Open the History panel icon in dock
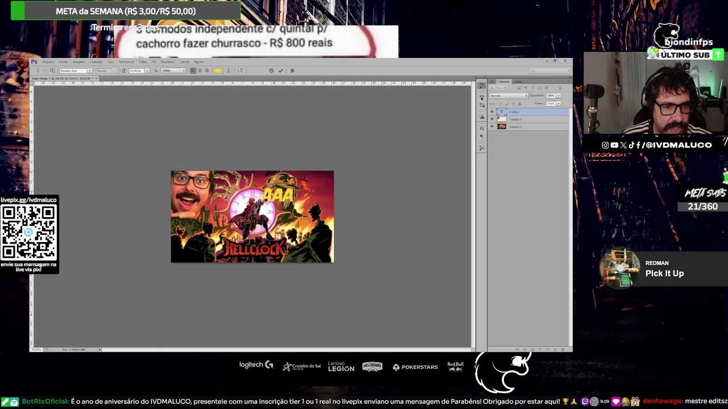Viewport: 728px width, 409px height. tap(482, 85)
